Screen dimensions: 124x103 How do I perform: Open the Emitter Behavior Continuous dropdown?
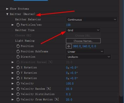pos(92,19)
